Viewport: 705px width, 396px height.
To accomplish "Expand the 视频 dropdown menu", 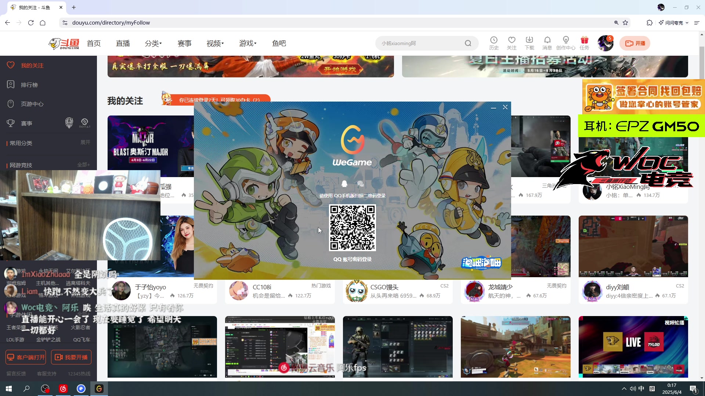I will click(x=215, y=43).
